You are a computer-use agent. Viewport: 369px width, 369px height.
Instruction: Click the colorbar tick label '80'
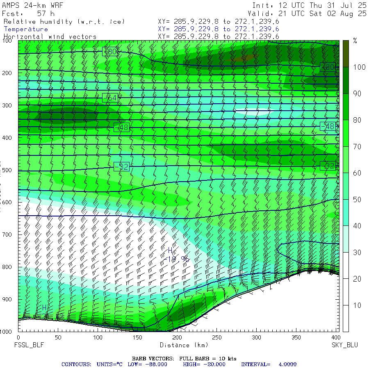click(x=357, y=120)
